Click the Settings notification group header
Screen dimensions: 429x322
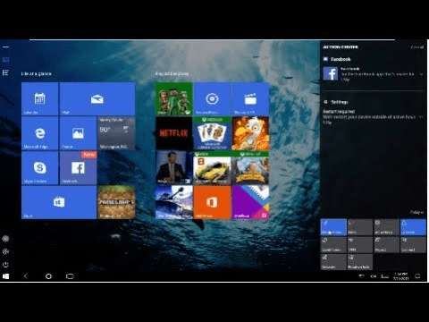coord(336,102)
